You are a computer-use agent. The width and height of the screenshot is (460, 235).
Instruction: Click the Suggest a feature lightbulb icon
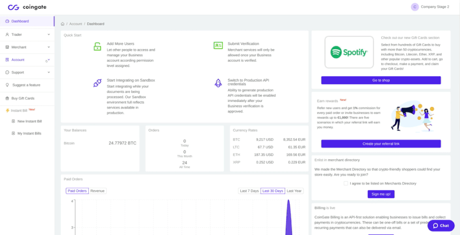[x=7, y=85]
